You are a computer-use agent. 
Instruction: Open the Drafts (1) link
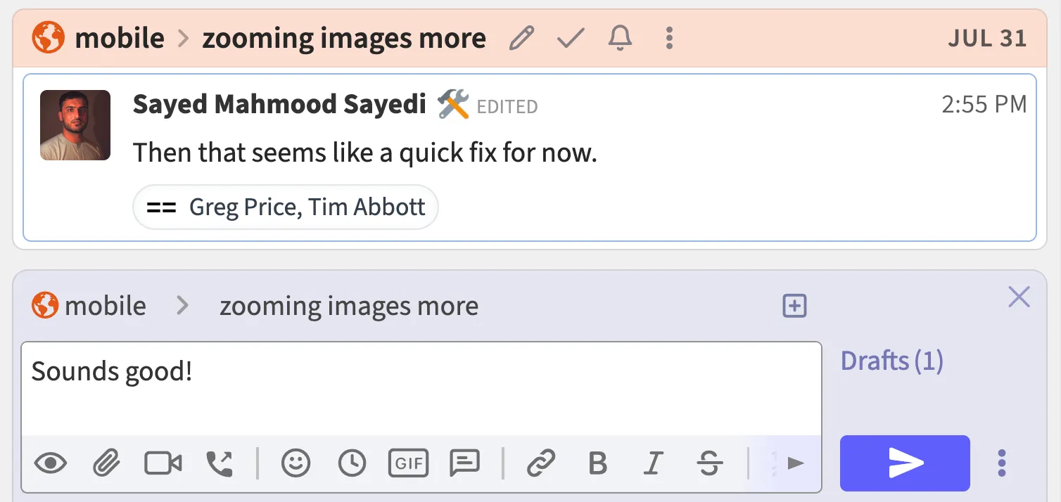[891, 361]
